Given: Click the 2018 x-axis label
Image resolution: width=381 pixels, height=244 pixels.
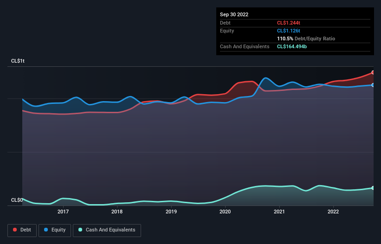Looking at the screenshot, I should coord(117,212).
